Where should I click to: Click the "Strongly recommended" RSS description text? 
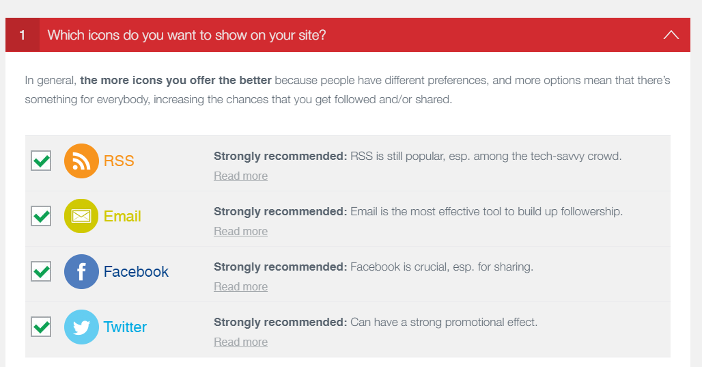417,156
